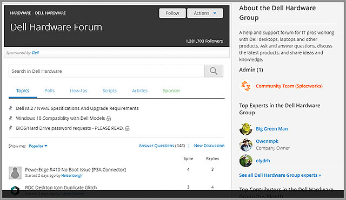Image resolution: width=346 pixels, height=200 pixels.
Task: Click the pin icon beside BIOS/Hard Drive password topic
Action: click(10, 128)
